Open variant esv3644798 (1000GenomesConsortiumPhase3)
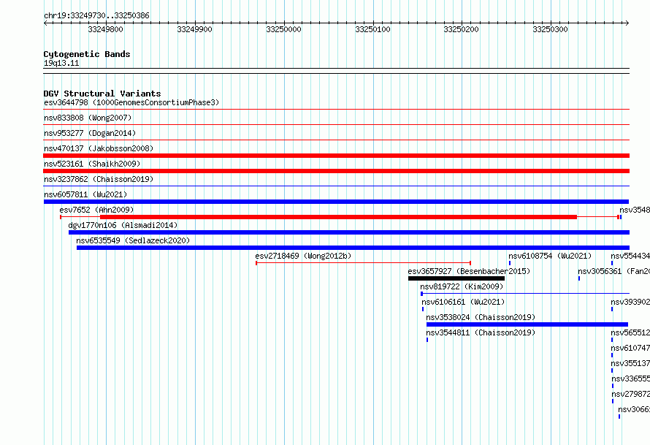The width and height of the screenshot is (650, 445). [131, 102]
